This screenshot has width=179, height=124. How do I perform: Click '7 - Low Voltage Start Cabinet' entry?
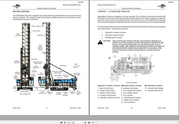click(x=131, y=90)
